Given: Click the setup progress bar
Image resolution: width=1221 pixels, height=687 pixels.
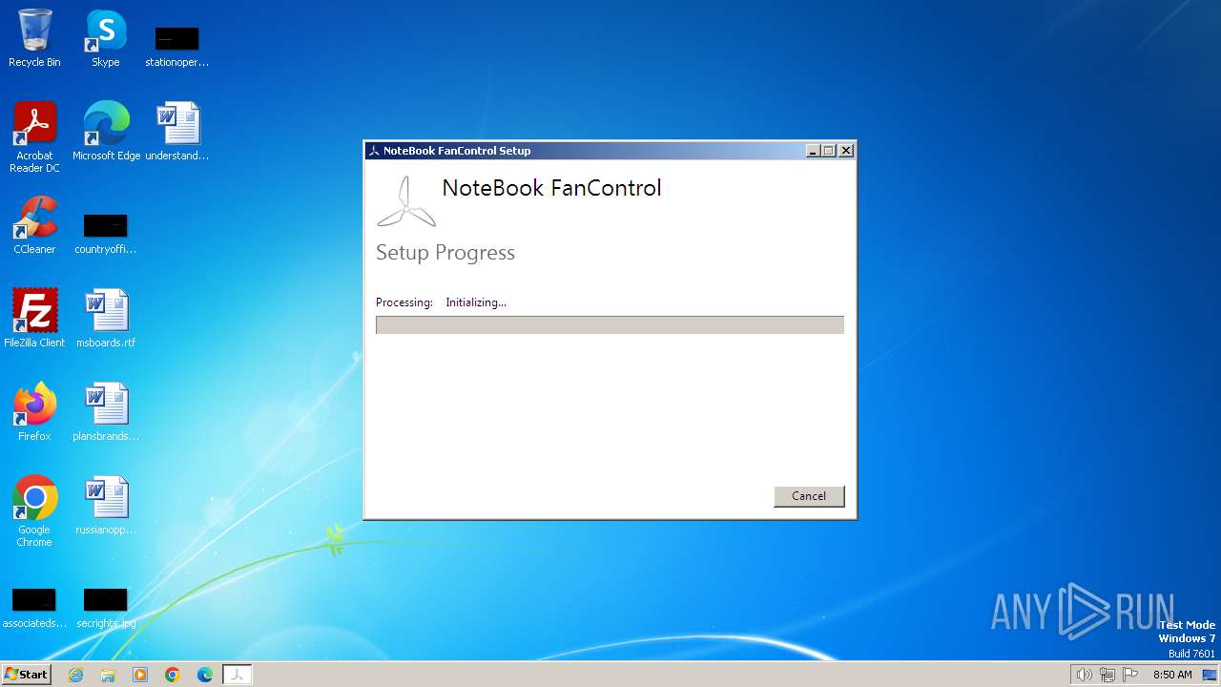Looking at the screenshot, I should [610, 325].
